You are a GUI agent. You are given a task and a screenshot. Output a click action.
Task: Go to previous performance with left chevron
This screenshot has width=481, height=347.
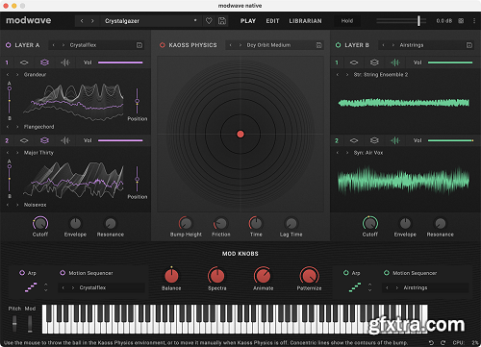pyautogui.click(x=82, y=21)
